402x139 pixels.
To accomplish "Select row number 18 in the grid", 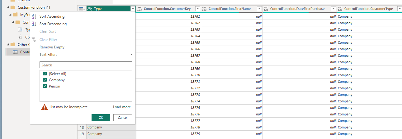I will pos(82,127).
